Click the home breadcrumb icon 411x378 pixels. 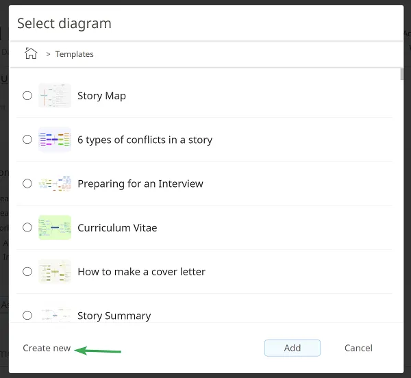[x=30, y=53]
